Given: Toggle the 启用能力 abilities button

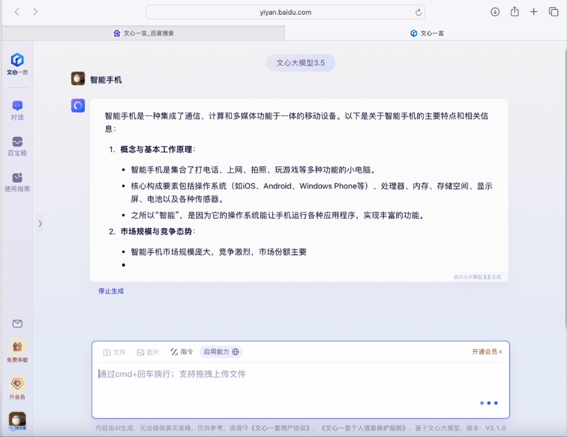Looking at the screenshot, I should click(x=221, y=352).
